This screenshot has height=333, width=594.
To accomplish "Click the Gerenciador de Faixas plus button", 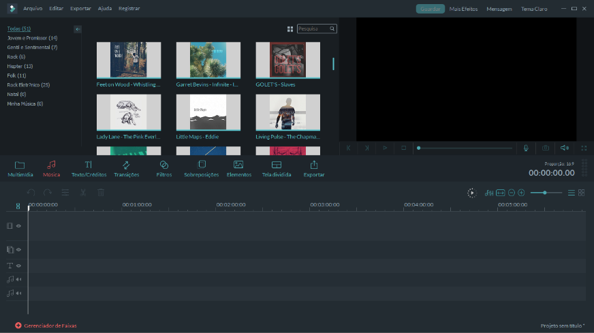I will pyautogui.click(x=18, y=326).
